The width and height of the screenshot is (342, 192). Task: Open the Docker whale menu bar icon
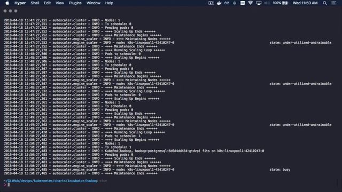[x=219, y=3]
